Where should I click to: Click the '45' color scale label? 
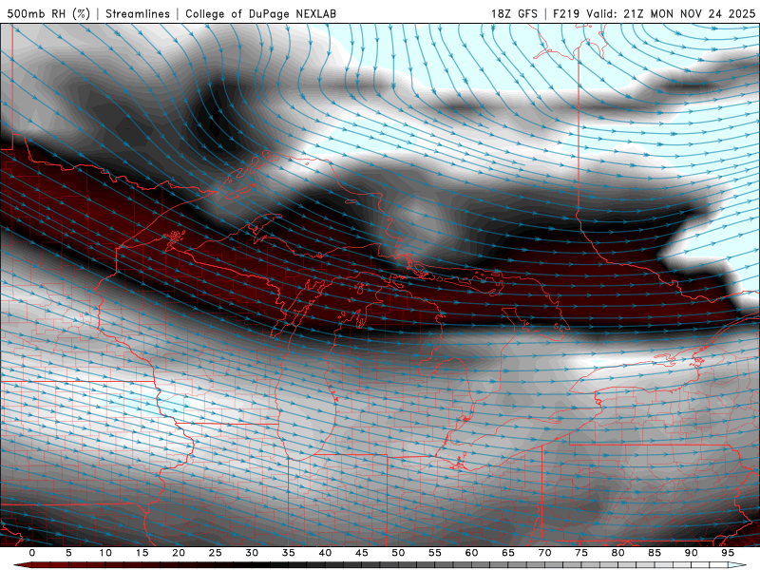[362, 553]
